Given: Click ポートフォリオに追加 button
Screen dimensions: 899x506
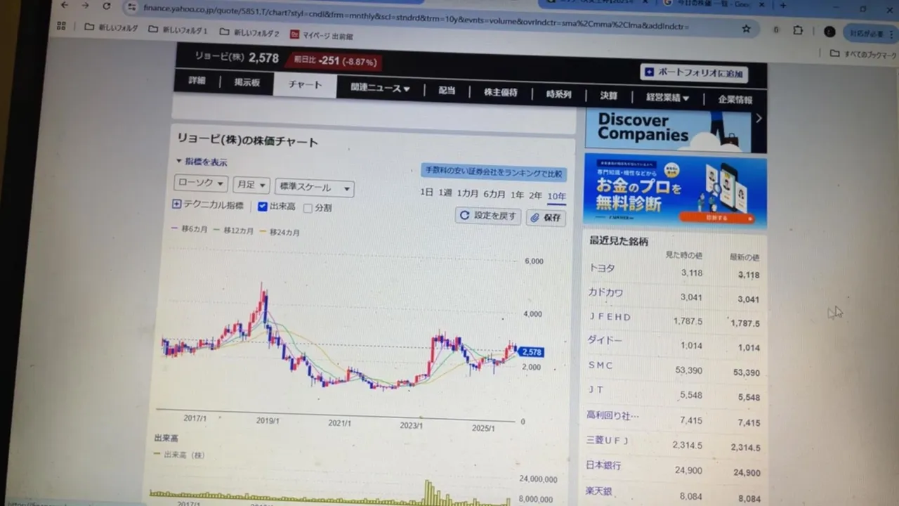Looking at the screenshot, I should 693,72.
